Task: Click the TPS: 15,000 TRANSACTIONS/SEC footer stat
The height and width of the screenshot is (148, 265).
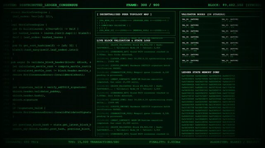Action: tap(94, 142)
